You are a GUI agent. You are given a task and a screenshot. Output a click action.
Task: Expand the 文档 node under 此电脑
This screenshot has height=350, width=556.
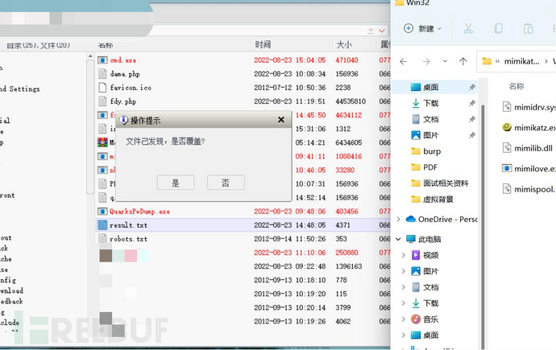pos(403,287)
